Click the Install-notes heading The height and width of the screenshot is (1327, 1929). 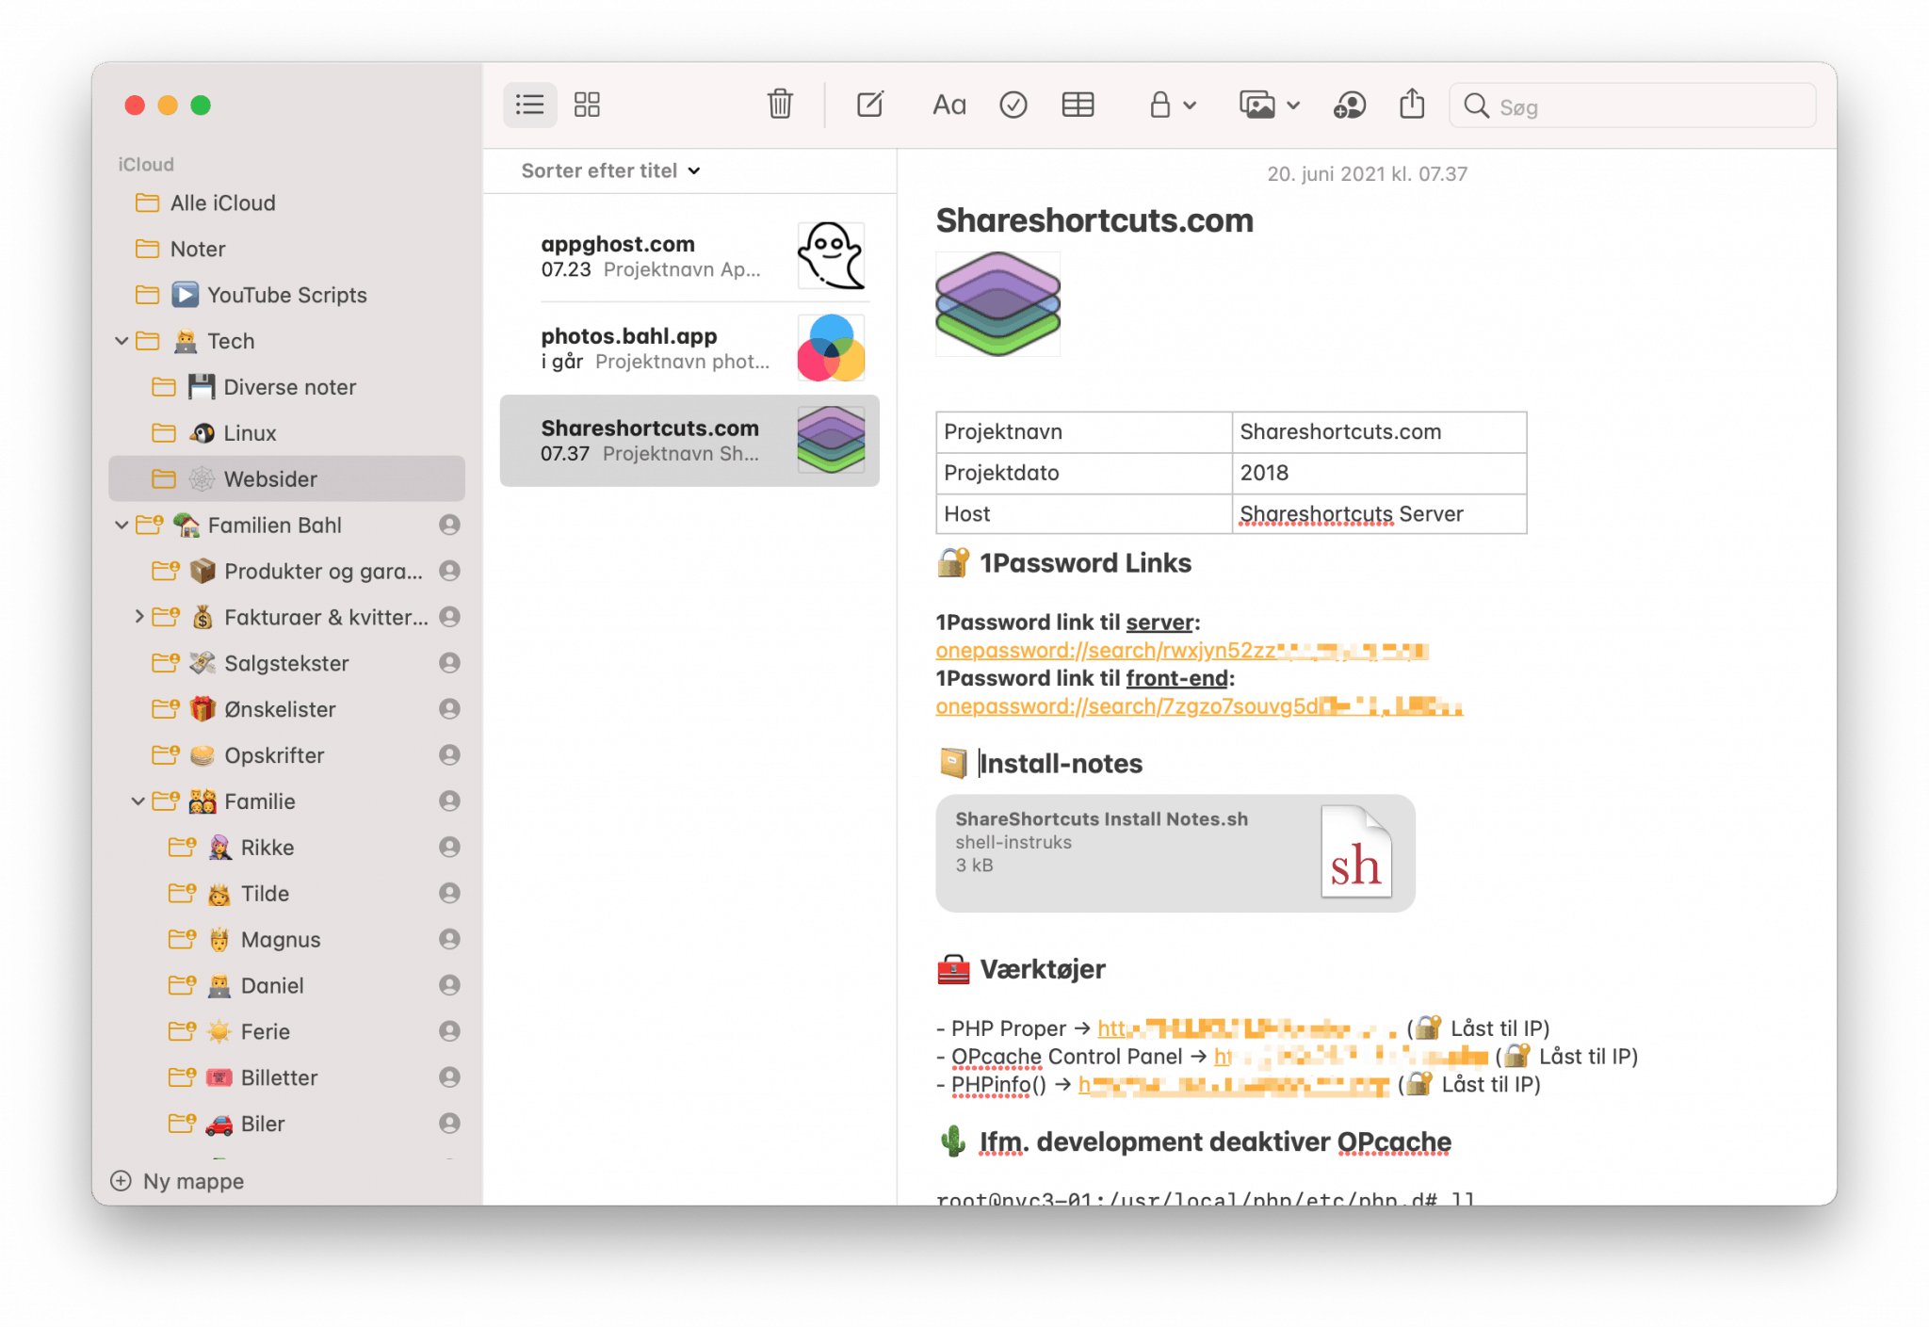point(1061,764)
